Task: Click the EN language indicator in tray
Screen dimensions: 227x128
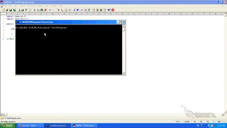Action: pos(198,126)
